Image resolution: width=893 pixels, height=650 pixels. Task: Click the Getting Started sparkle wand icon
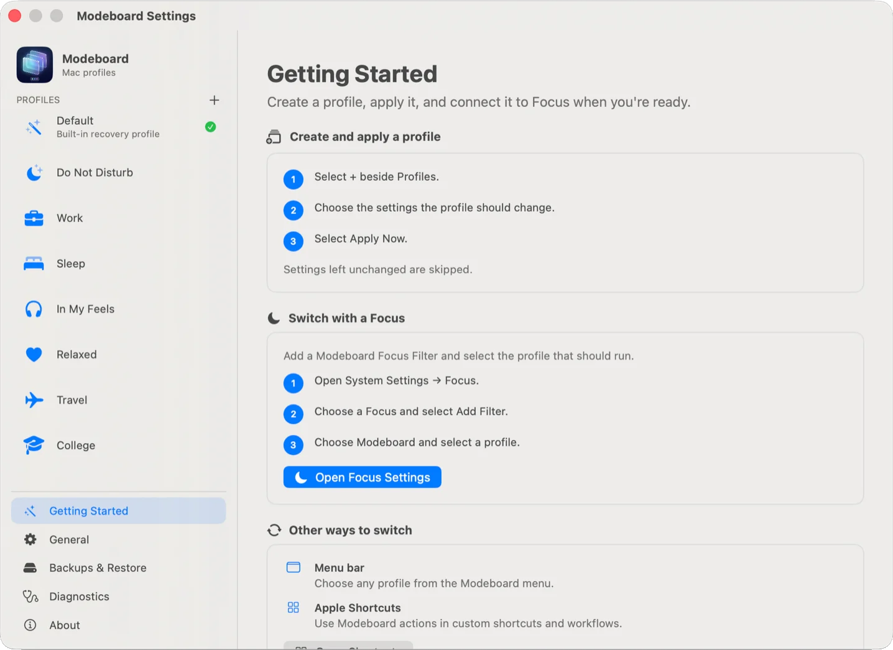[30, 511]
